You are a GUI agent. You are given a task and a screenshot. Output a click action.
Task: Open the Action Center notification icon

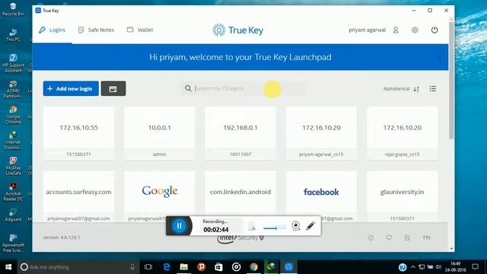click(475, 267)
